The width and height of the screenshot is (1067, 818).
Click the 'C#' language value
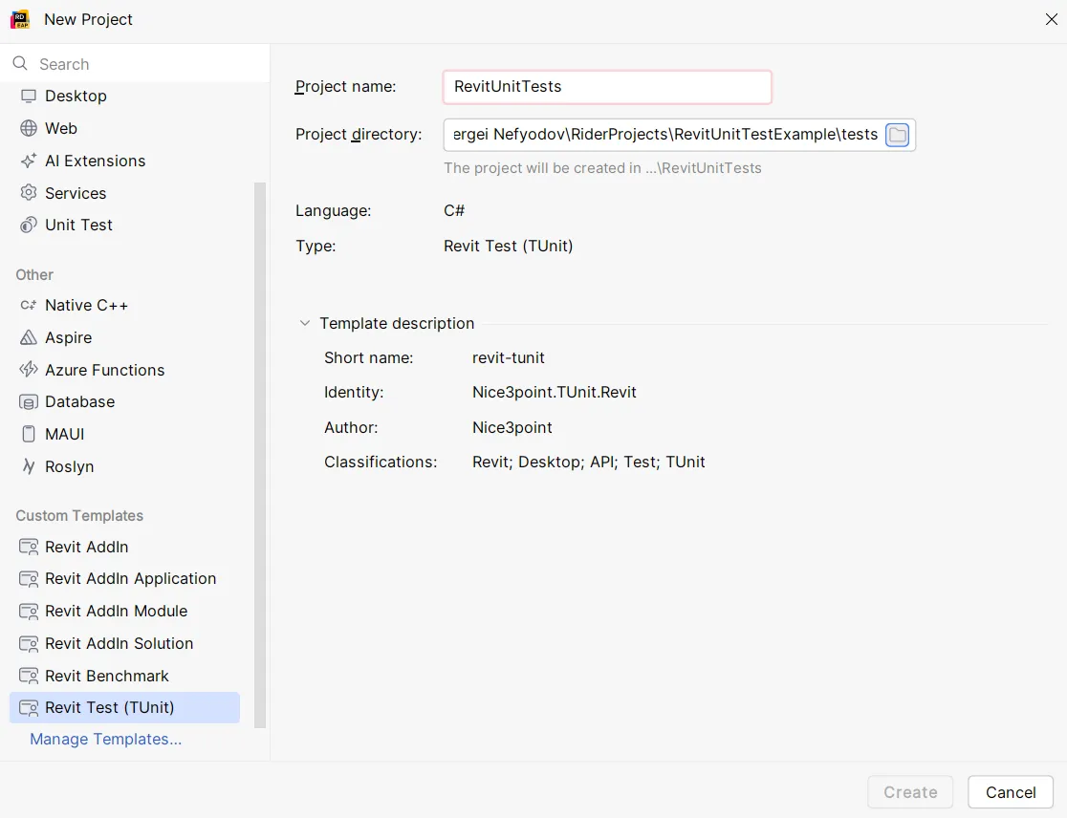tap(454, 211)
